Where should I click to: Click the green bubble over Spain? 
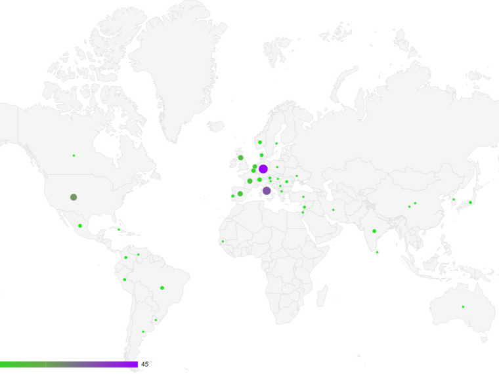coord(240,194)
